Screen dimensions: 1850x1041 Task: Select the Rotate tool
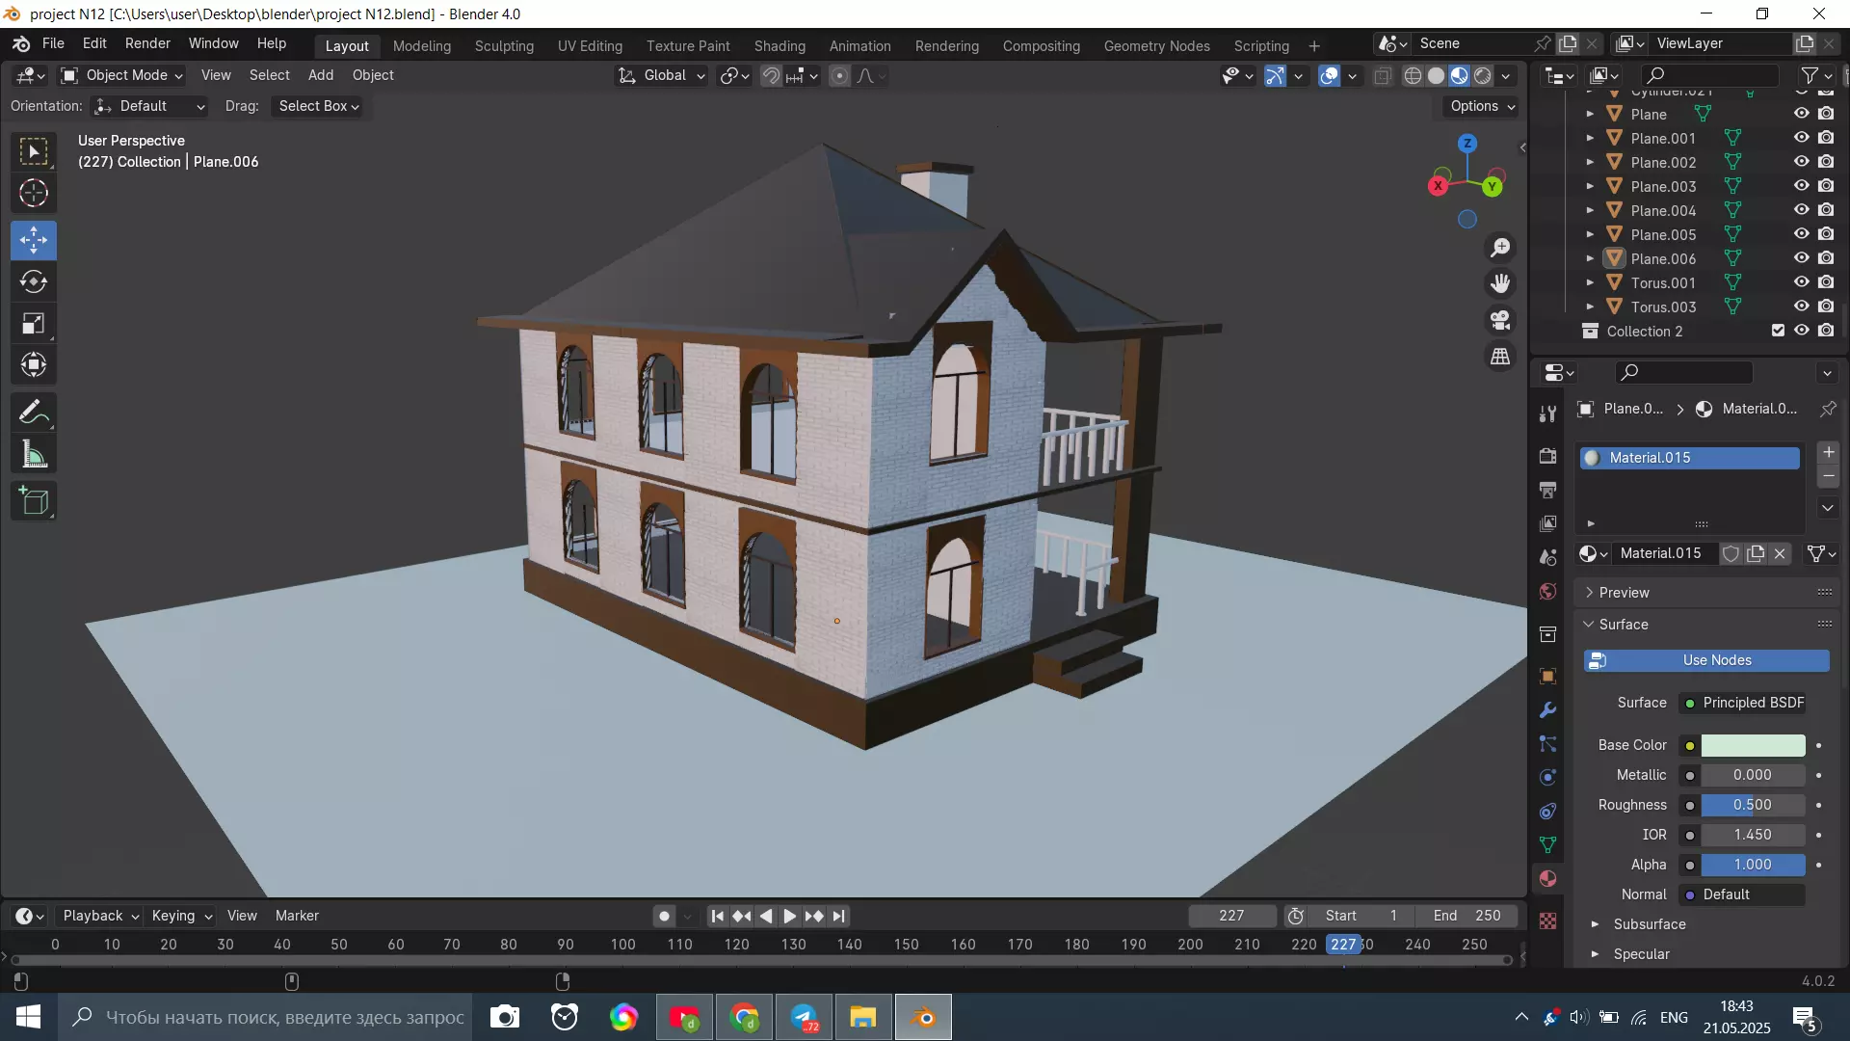click(x=34, y=281)
